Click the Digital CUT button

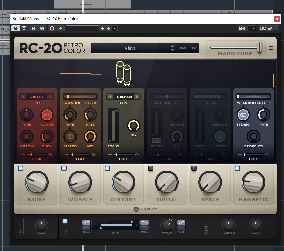coord(157,141)
